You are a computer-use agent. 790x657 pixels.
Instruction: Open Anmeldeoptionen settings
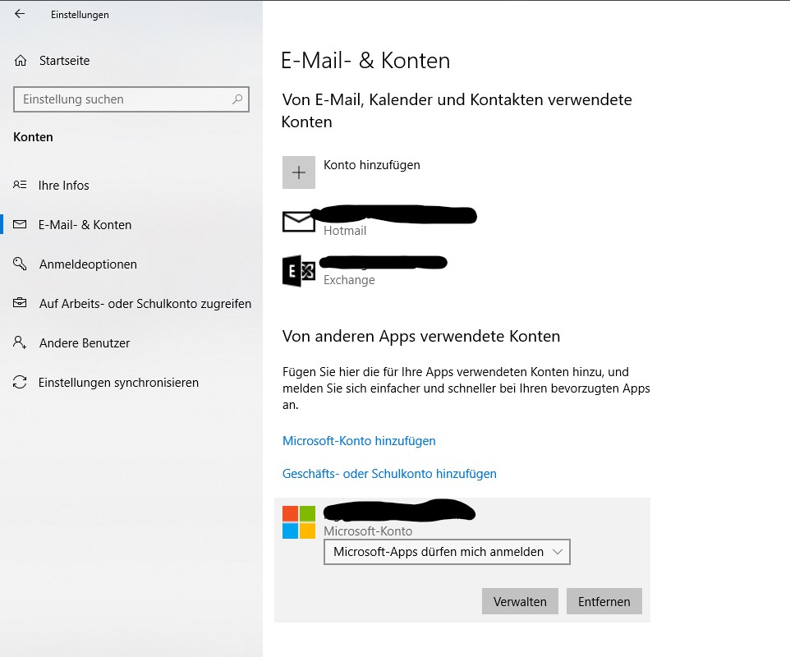pyautogui.click(x=88, y=264)
